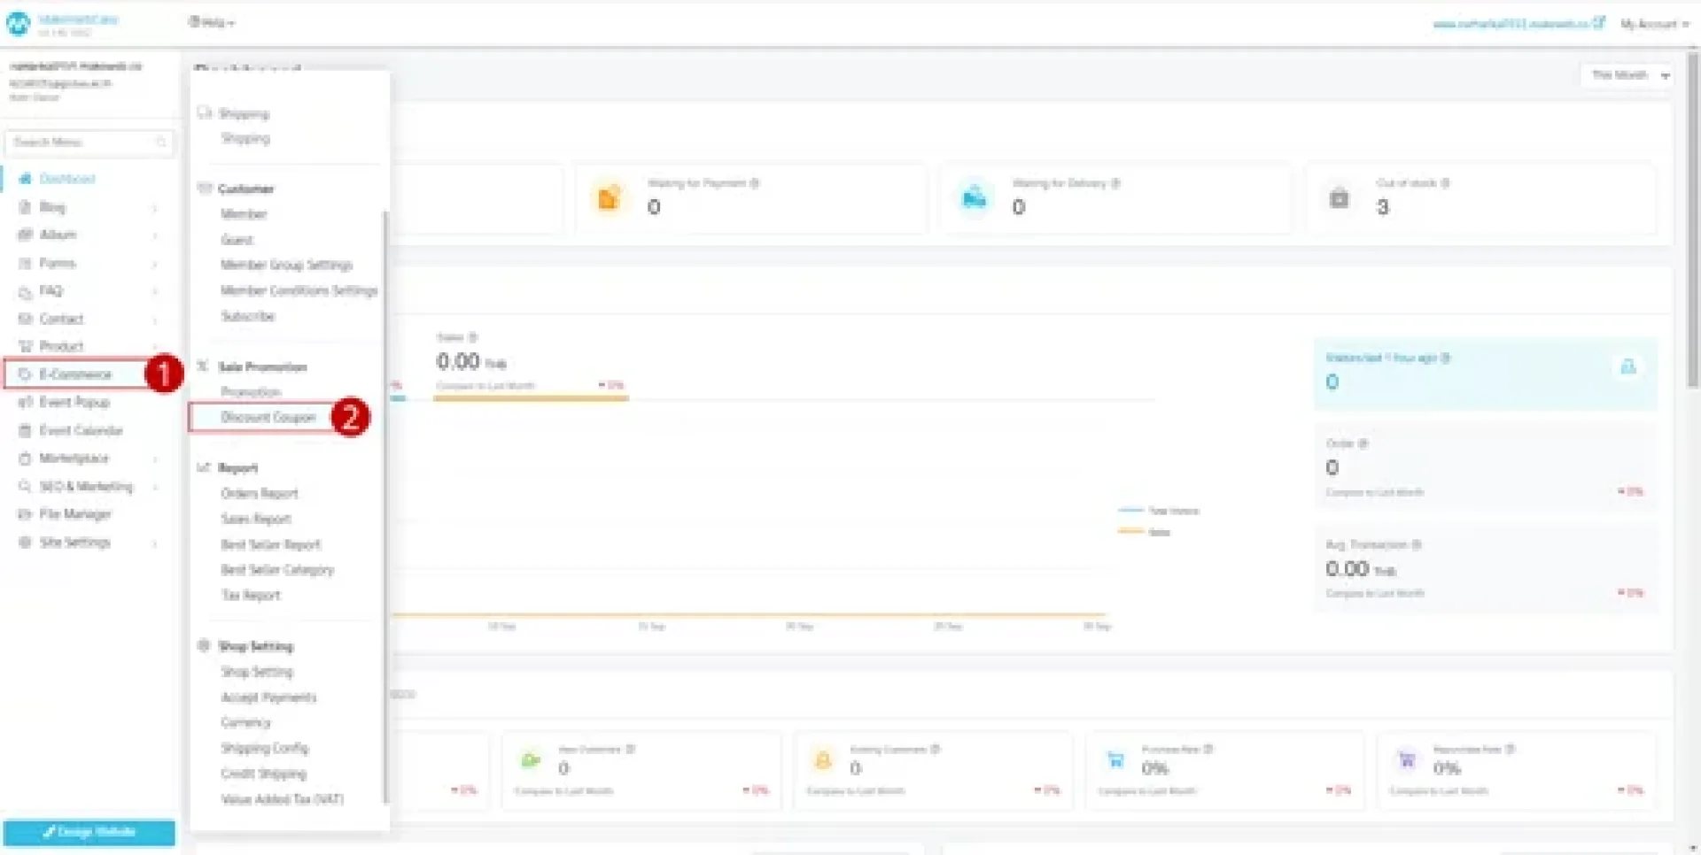Open the Help dropdown in top bar

point(211,23)
